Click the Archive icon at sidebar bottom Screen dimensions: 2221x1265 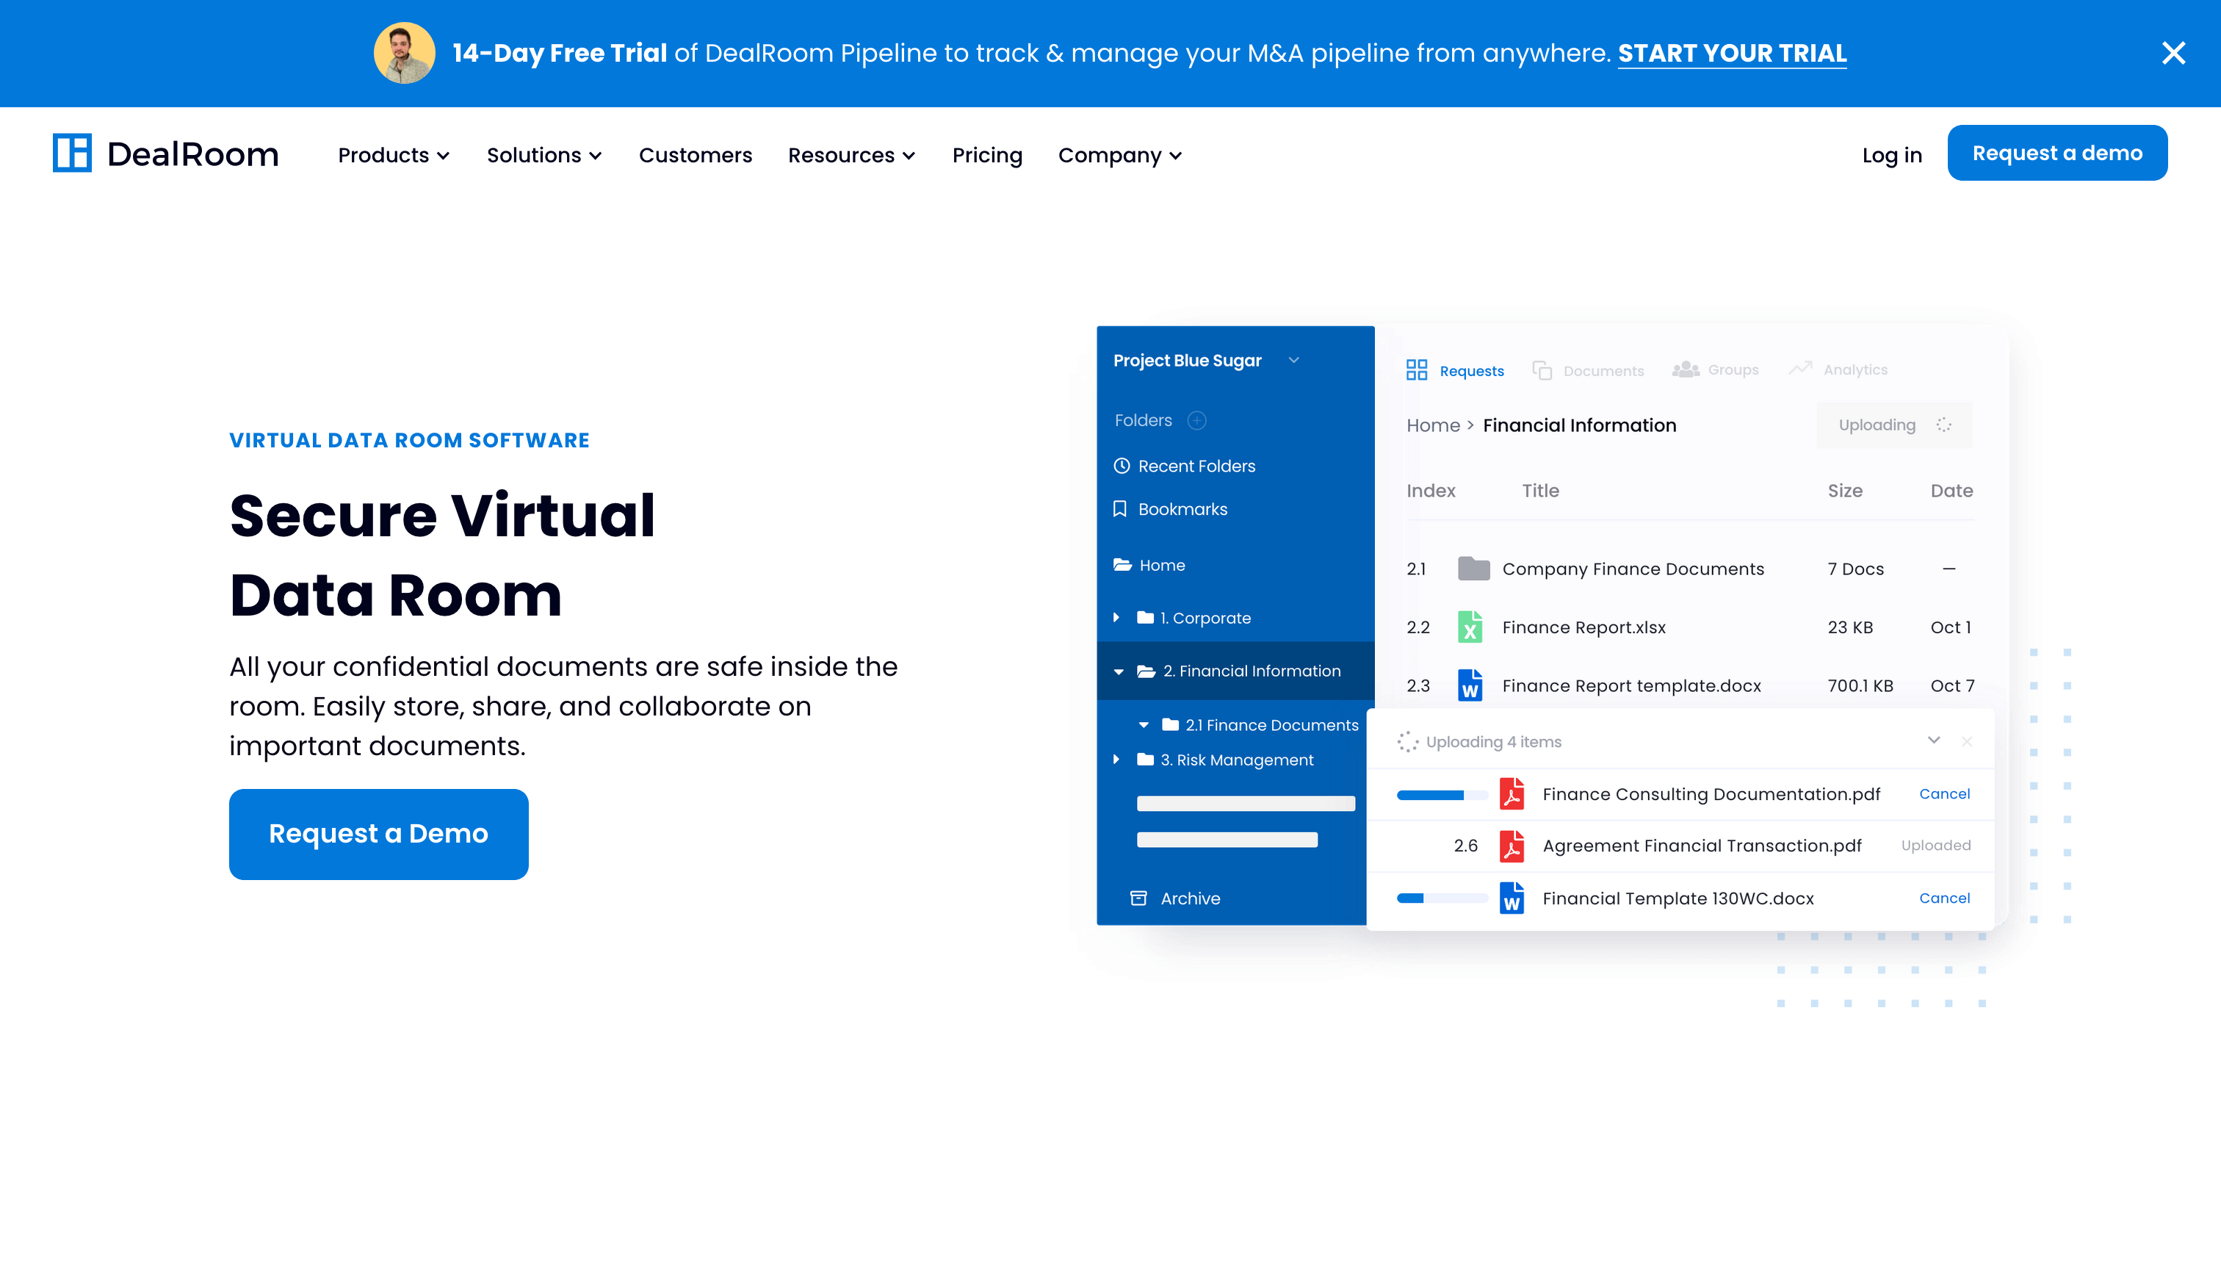[x=1138, y=898]
